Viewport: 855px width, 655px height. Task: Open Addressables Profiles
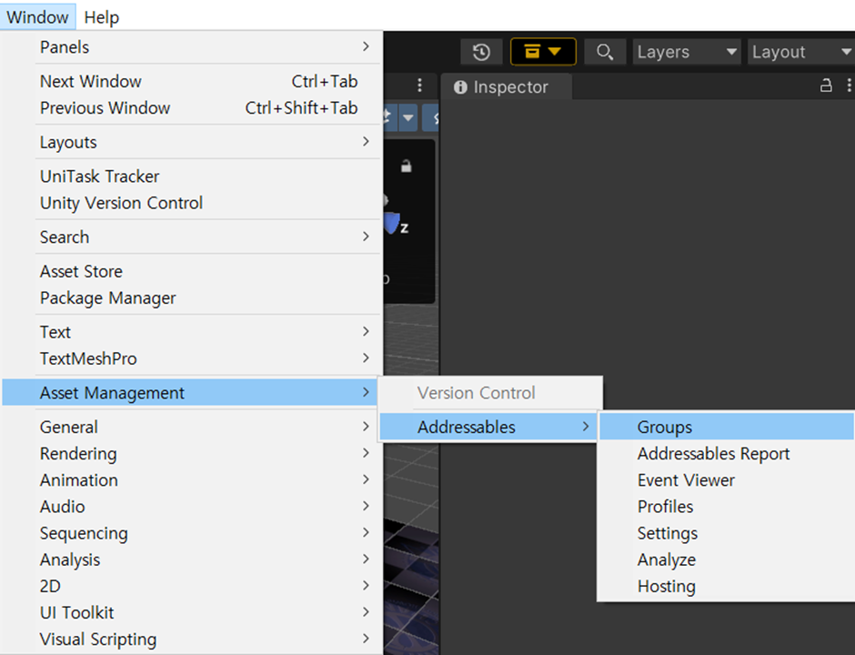coord(727,507)
